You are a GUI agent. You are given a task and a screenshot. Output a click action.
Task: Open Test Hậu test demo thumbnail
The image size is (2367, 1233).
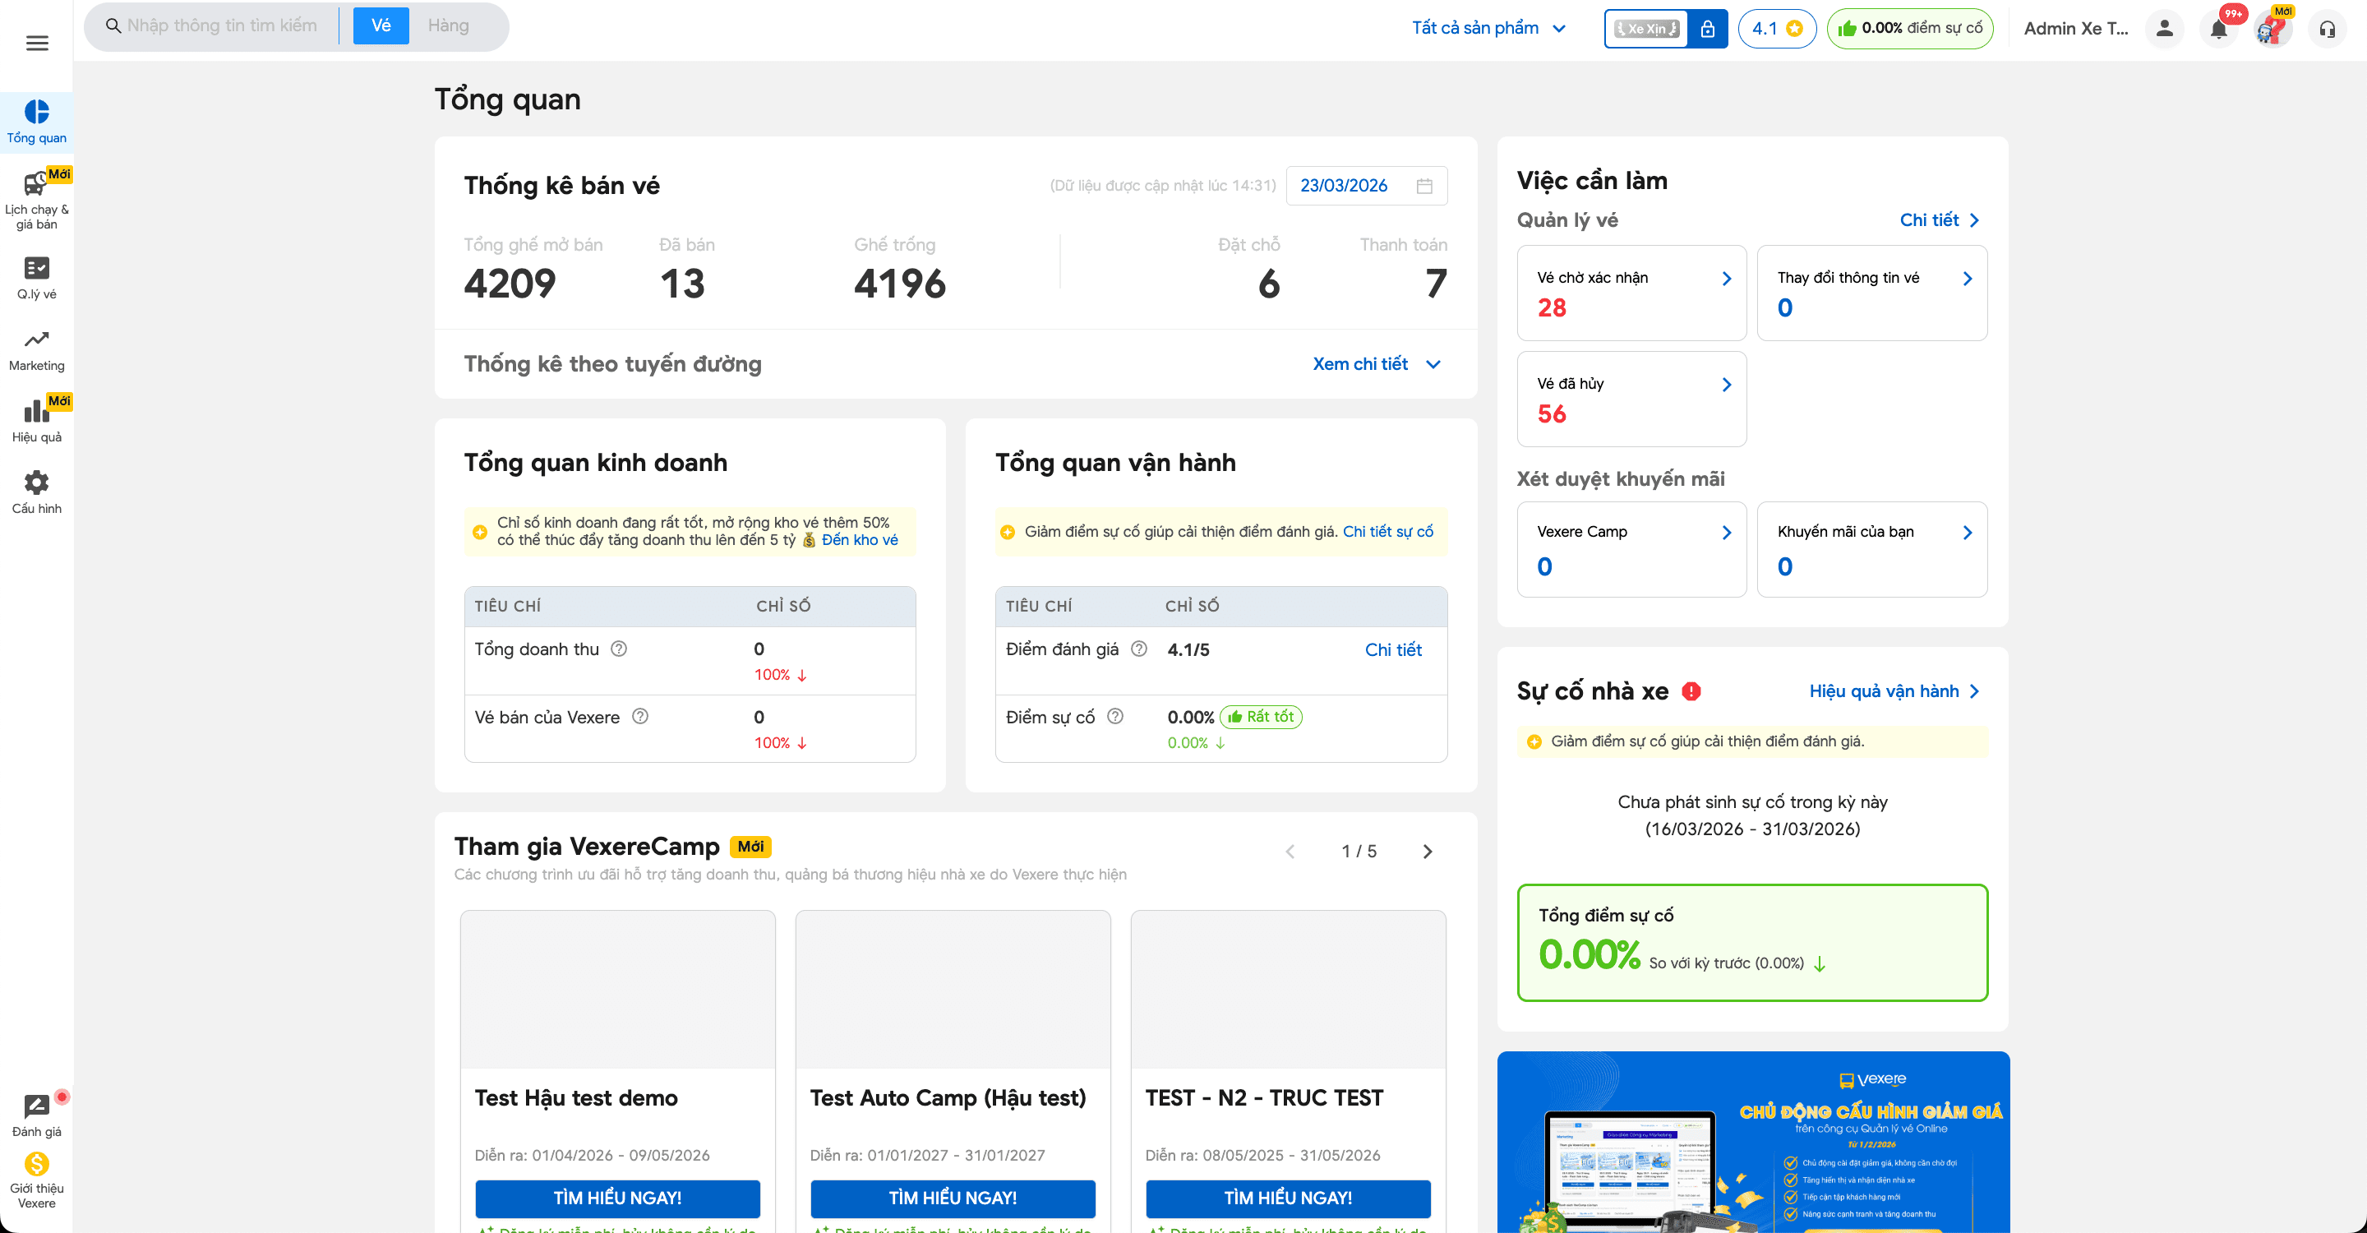[x=617, y=990]
